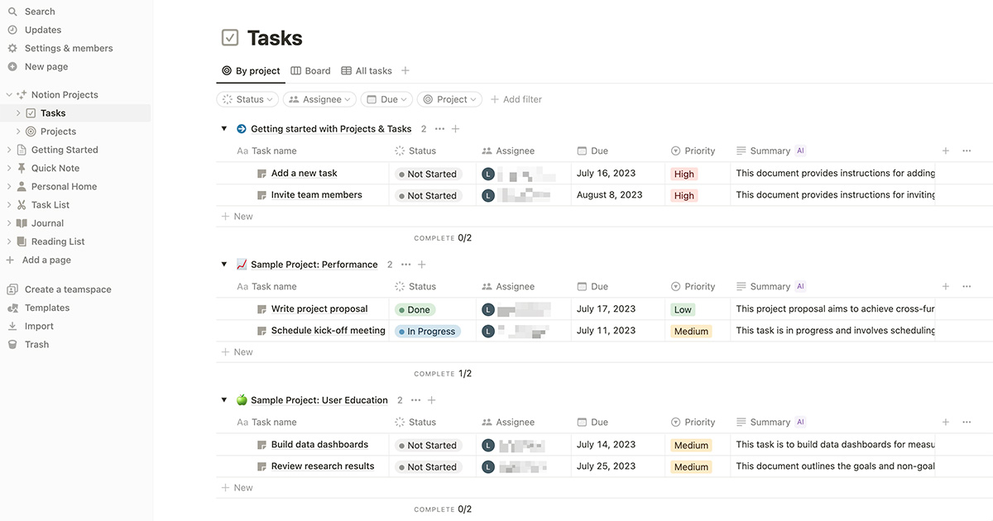
Task: Click the August 8, 2023 due date
Action: point(610,195)
